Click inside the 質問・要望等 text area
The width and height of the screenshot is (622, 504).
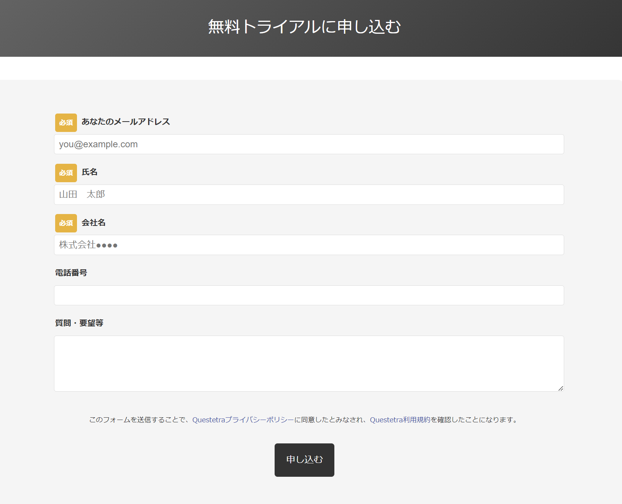tap(309, 363)
